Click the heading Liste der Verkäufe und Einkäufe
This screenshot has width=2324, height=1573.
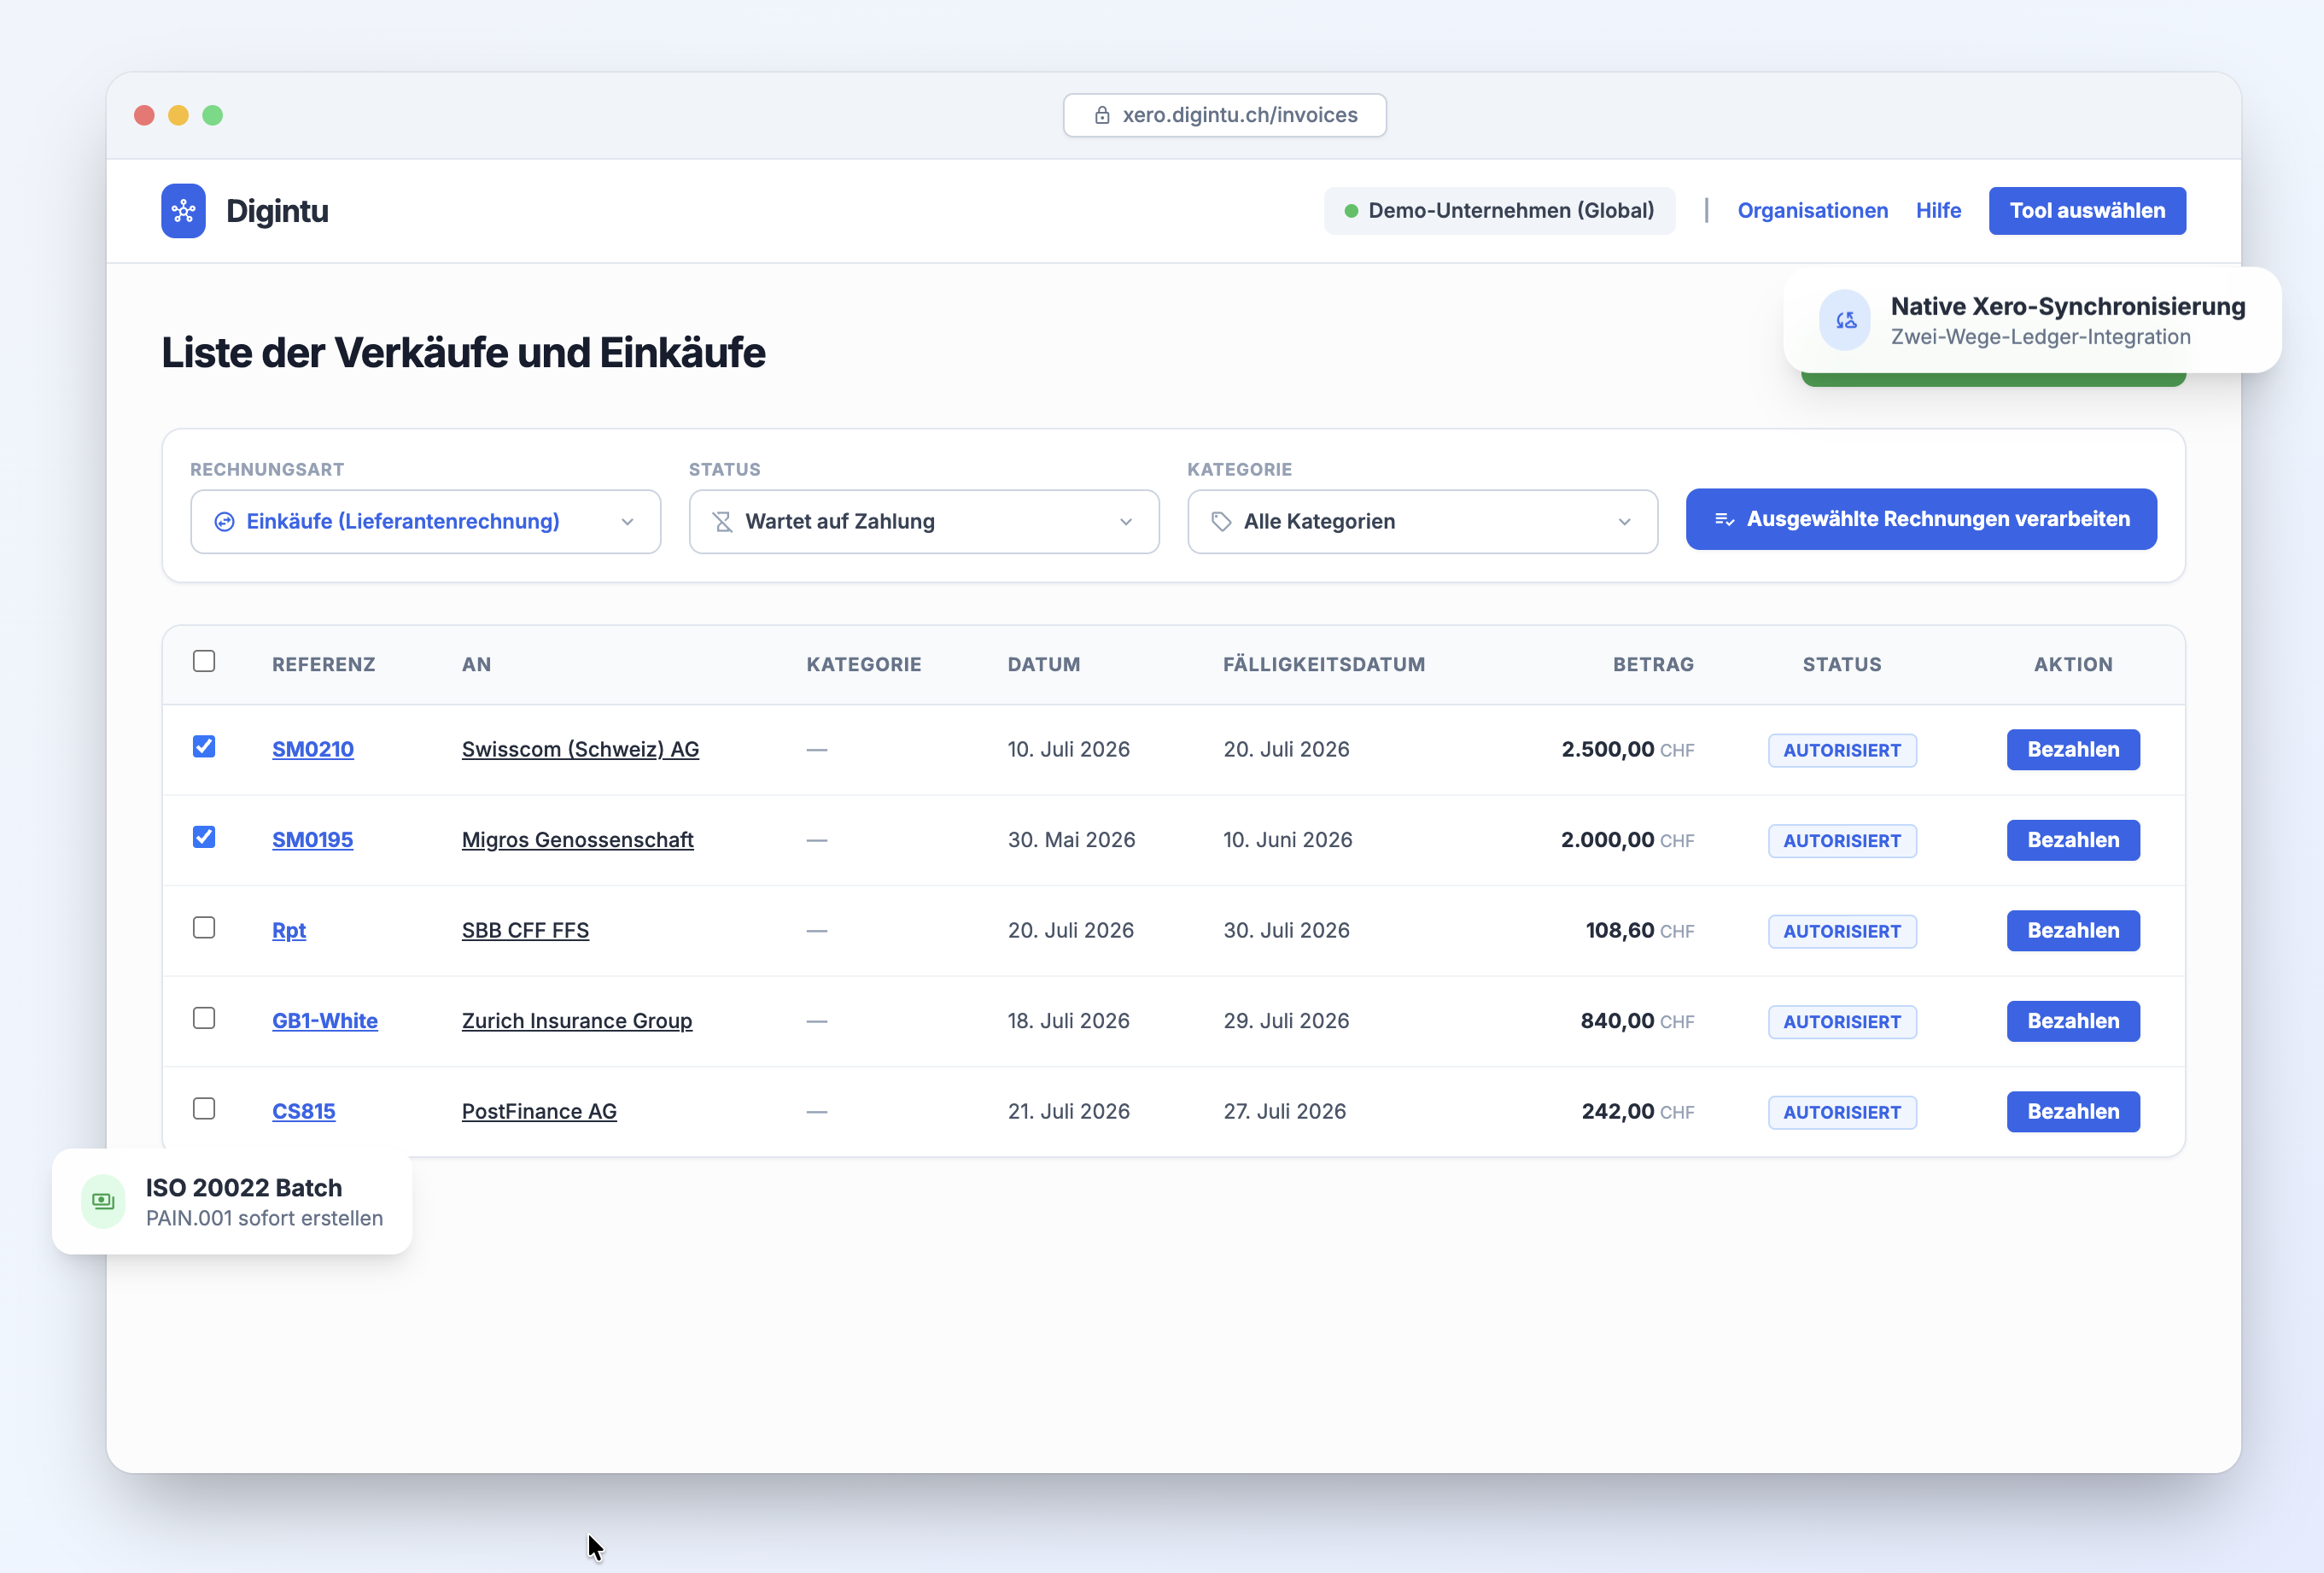pyautogui.click(x=463, y=353)
